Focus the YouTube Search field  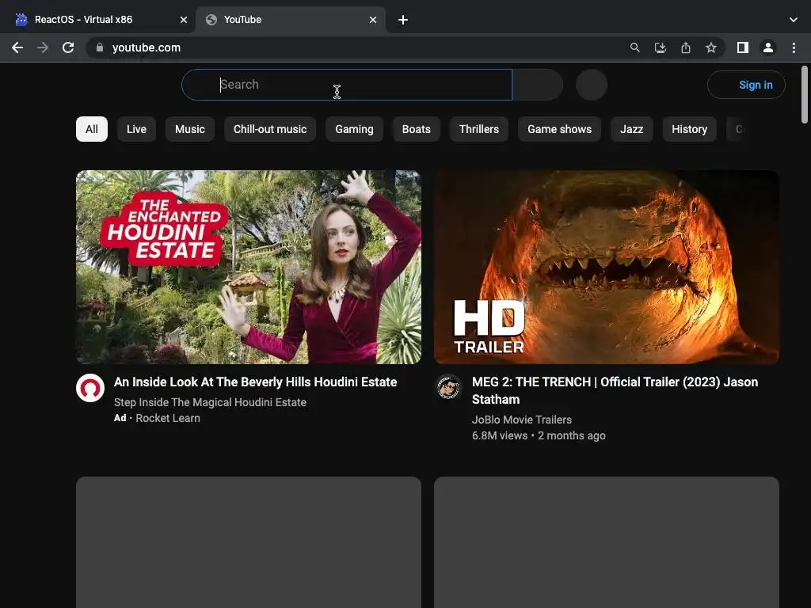coord(347,85)
